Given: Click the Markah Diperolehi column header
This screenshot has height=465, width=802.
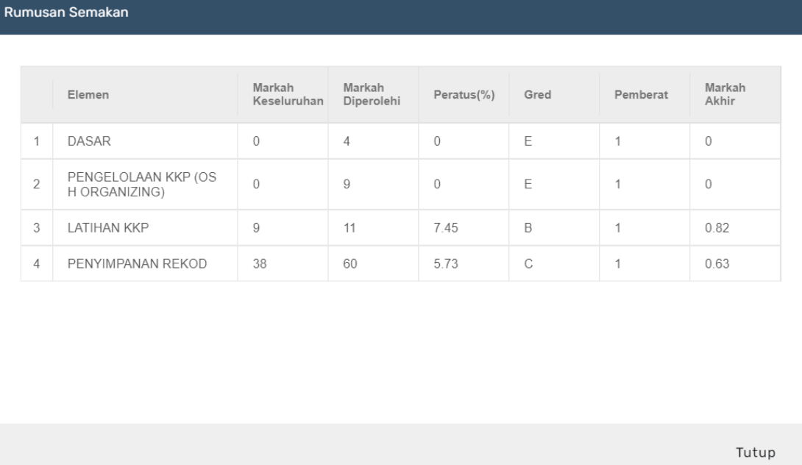Looking at the screenshot, I should coord(372,95).
